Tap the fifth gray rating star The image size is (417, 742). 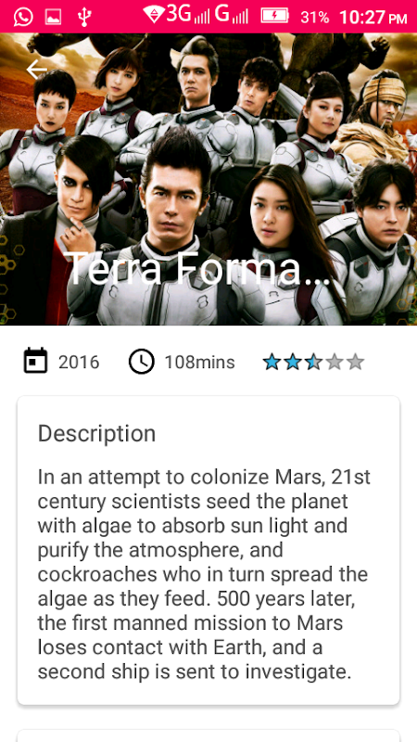(x=355, y=363)
